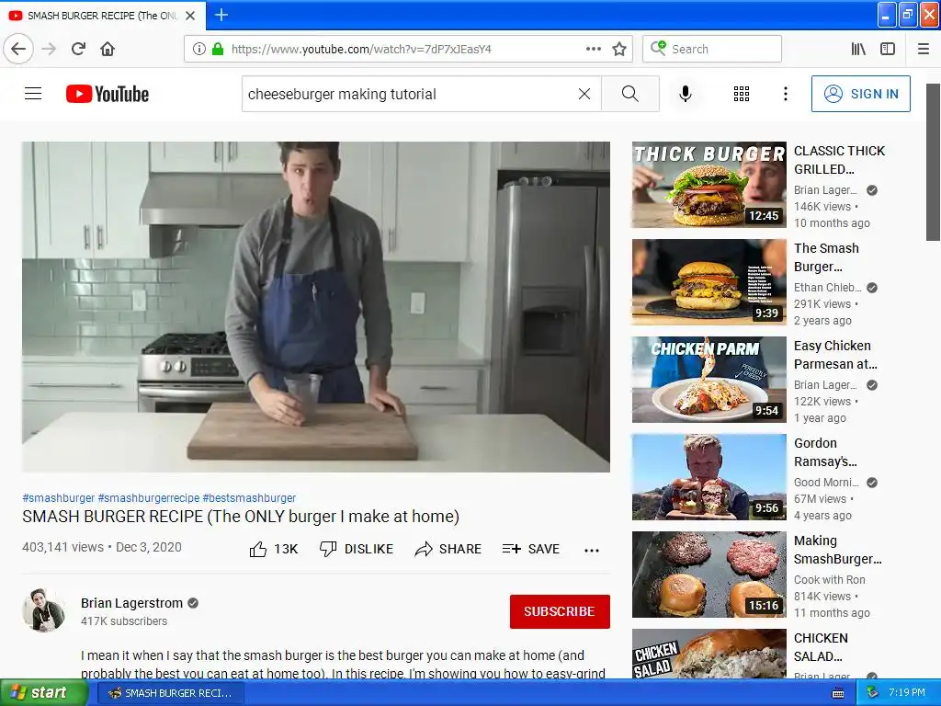The image size is (941, 706).
Task: Subscribe to Brian Lagerstrom's channel
Action: pos(560,611)
